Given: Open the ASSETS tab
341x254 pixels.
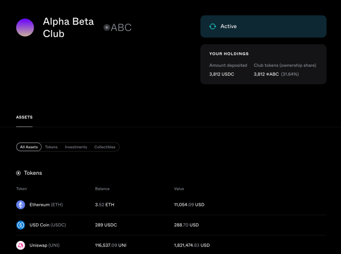Looking at the screenshot, I should tap(24, 117).
